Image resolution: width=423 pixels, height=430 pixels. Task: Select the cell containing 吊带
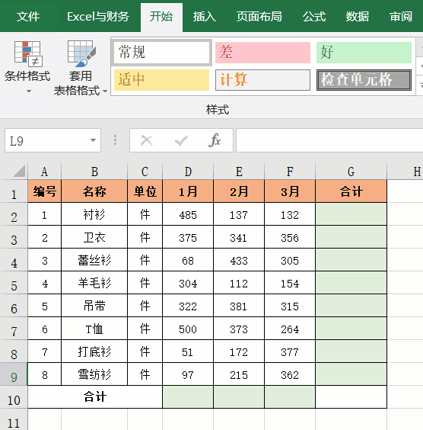coord(94,306)
